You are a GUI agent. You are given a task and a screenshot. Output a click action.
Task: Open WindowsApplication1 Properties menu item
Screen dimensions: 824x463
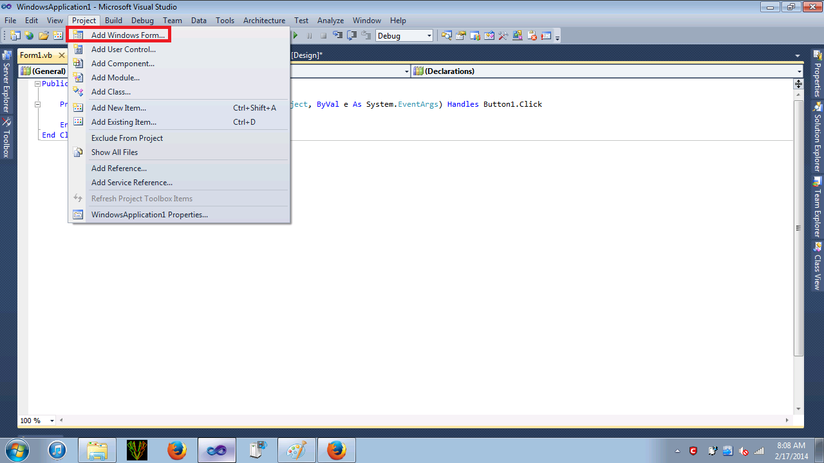click(180, 215)
